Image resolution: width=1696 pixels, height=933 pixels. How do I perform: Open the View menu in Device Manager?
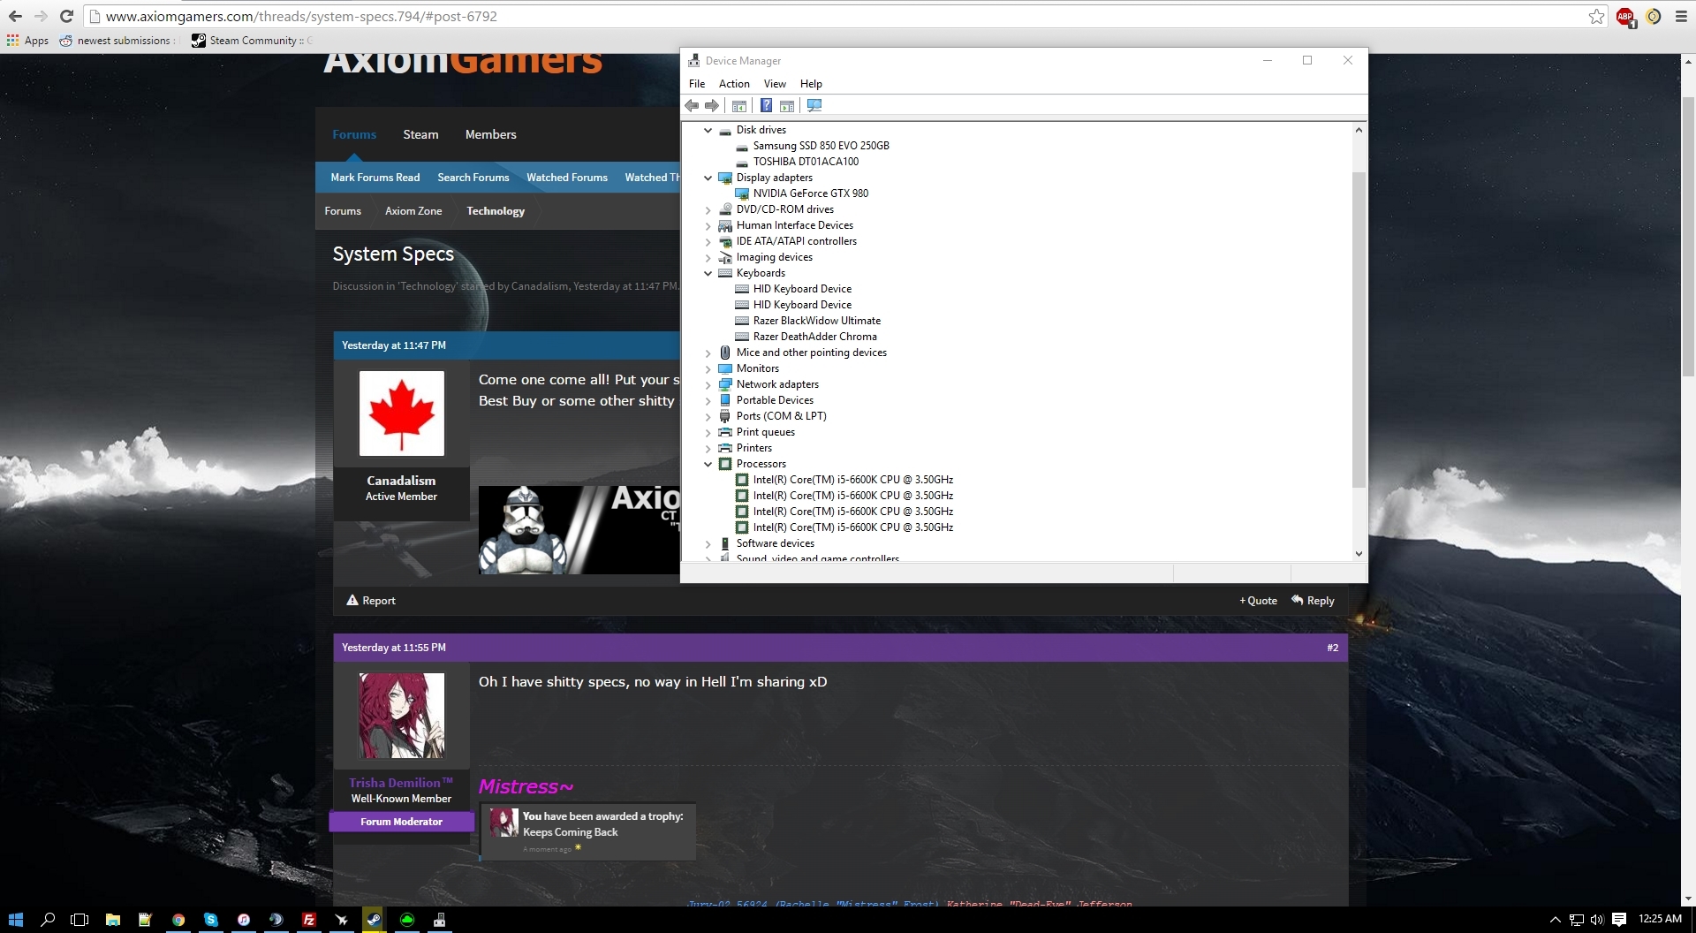[775, 84]
